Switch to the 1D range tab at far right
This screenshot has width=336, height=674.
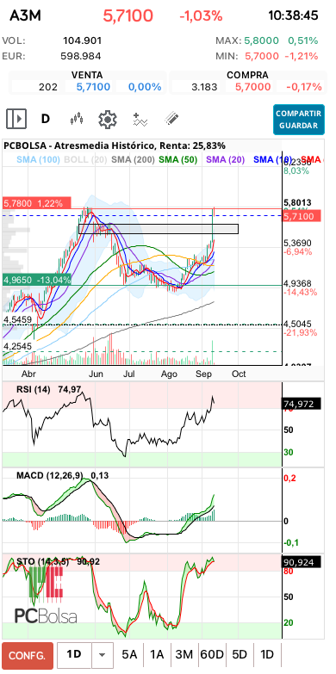pyautogui.click(x=267, y=655)
